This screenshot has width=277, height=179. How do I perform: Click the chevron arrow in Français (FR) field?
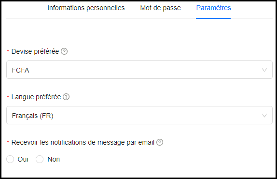pos(264,116)
